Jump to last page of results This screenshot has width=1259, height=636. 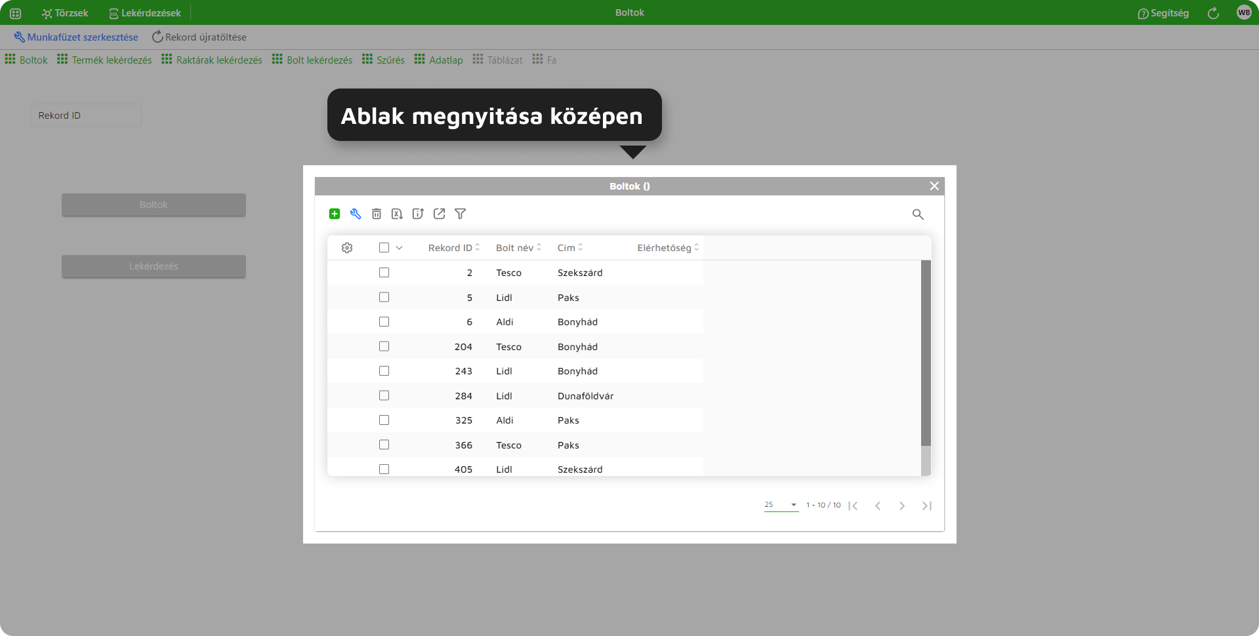pos(927,506)
